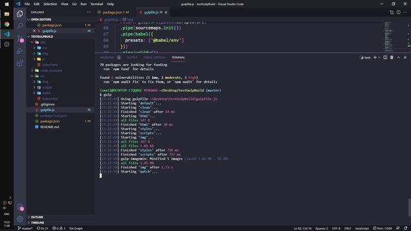Click the master branch status bar item
Screen dimensions: 411x231
[x=25, y=228]
